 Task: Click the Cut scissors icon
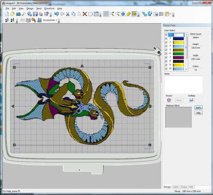(x=68, y=14)
